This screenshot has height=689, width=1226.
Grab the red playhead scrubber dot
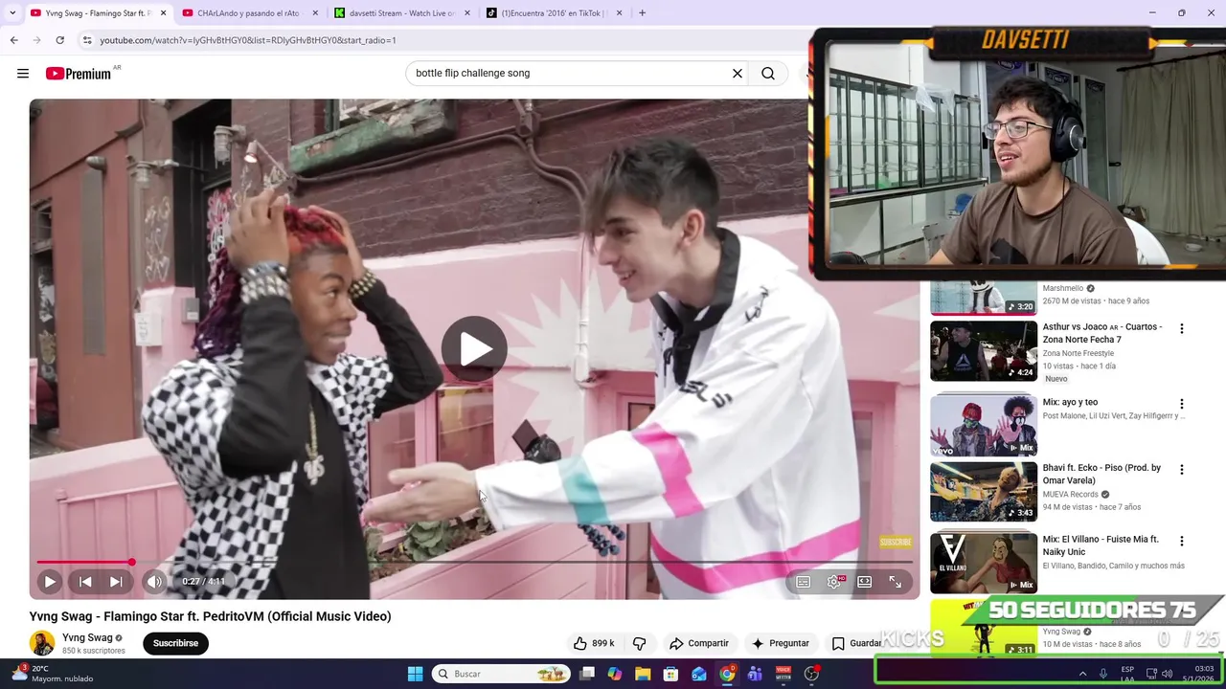tap(131, 563)
